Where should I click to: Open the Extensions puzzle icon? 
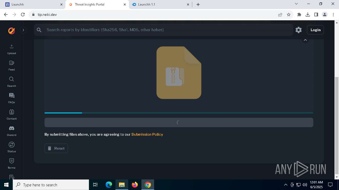click(x=299, y=15)
